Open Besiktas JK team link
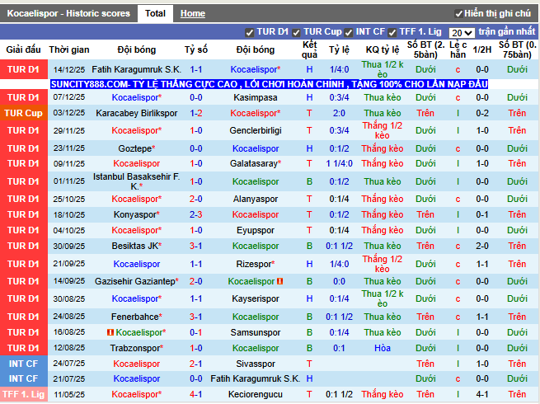Viewport: 540px width, 404px height. coord(135,246)
